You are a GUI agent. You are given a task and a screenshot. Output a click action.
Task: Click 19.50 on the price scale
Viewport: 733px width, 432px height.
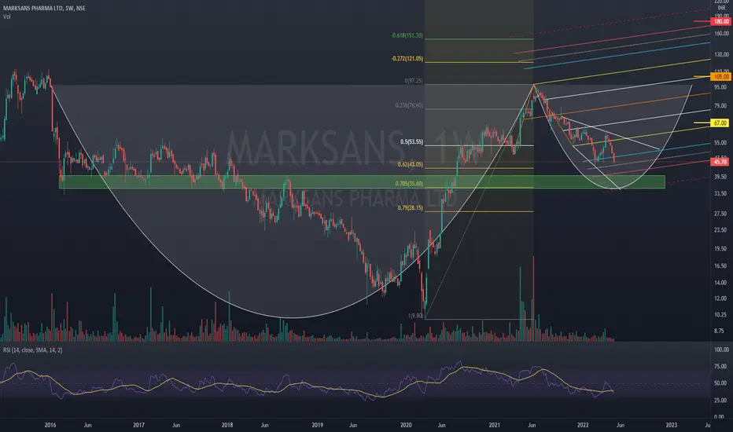tap(720, 249)
